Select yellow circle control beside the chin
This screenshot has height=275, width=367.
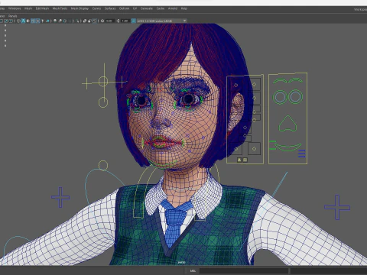(x=103, y=165)
